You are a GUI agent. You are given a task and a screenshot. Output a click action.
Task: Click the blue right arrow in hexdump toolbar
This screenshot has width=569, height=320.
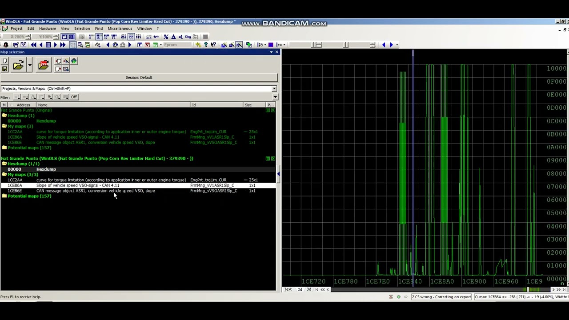tap(391, 45)
